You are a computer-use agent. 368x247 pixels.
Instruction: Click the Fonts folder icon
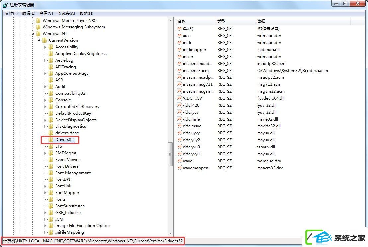[51, 199]
